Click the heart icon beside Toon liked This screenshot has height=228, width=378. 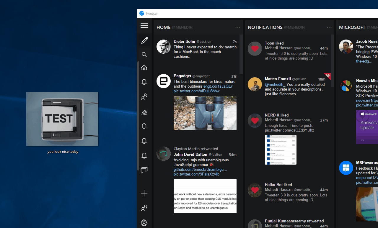pyautogui.click(x=255, y=48)
